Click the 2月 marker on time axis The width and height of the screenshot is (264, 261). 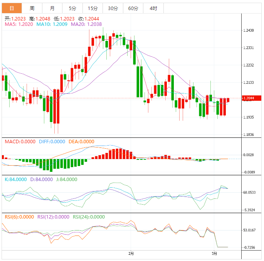(131, 254)
